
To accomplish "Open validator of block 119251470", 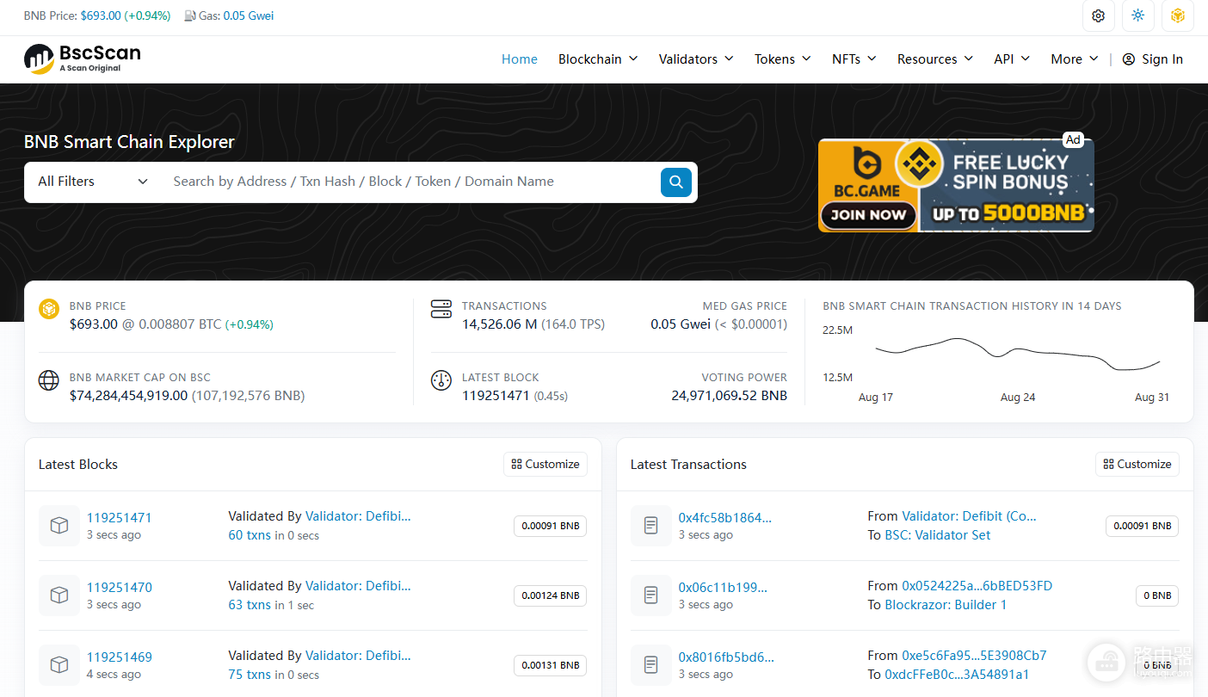I will (358, 586).
